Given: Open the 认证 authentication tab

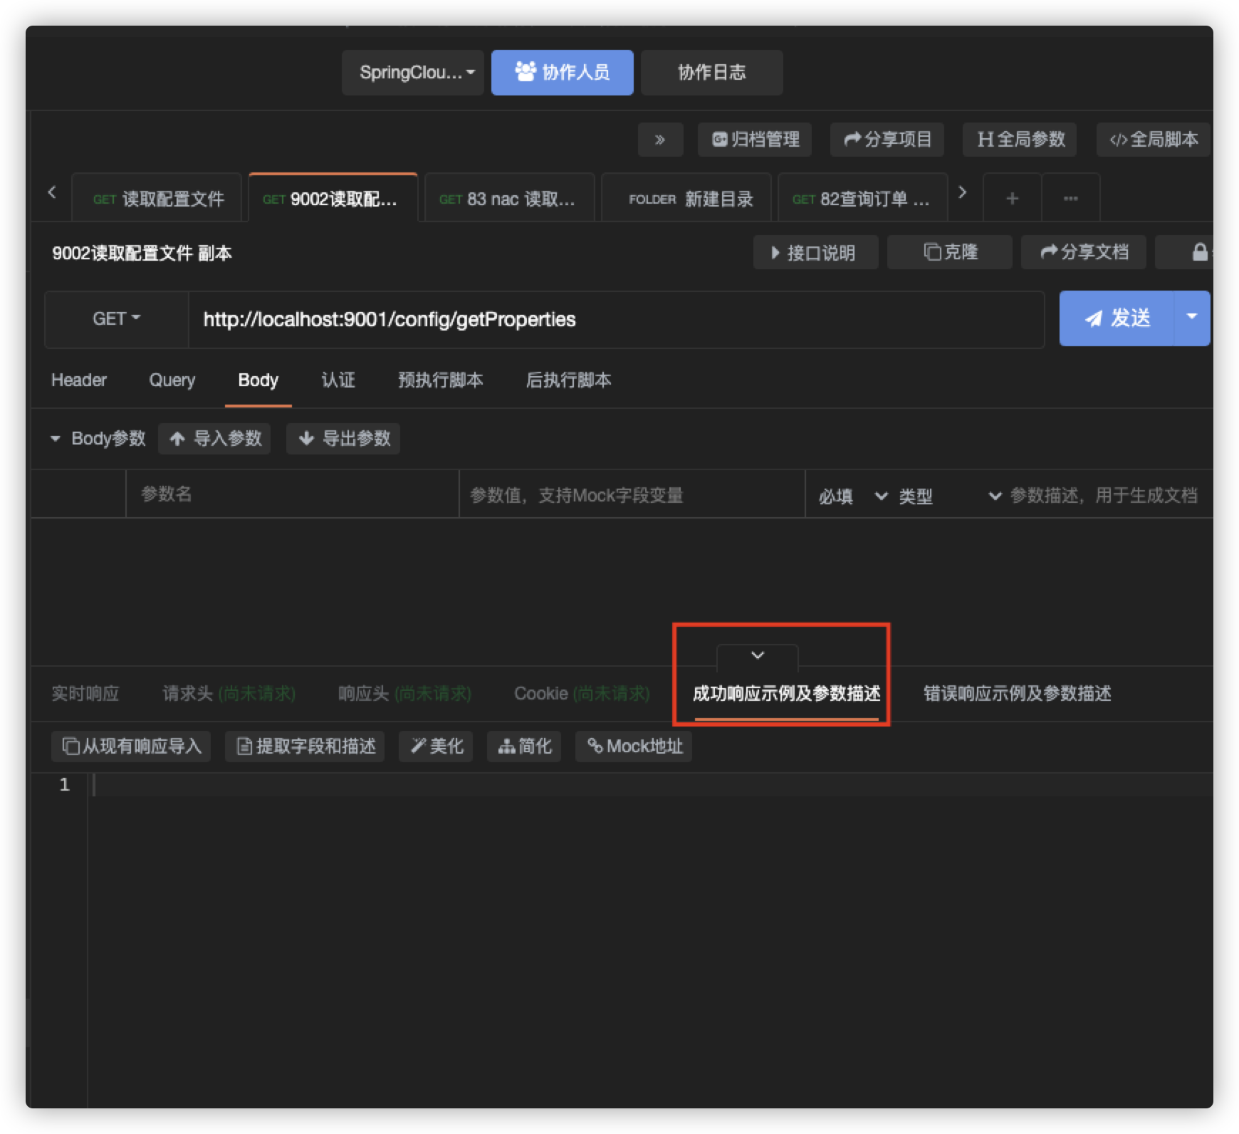Looking at the screenshot, I should [338, 380].
